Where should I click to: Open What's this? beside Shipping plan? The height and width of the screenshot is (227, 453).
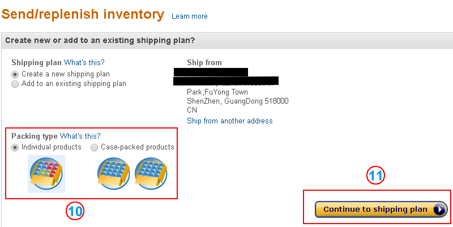pyautogui.click(x=84, y=62)
